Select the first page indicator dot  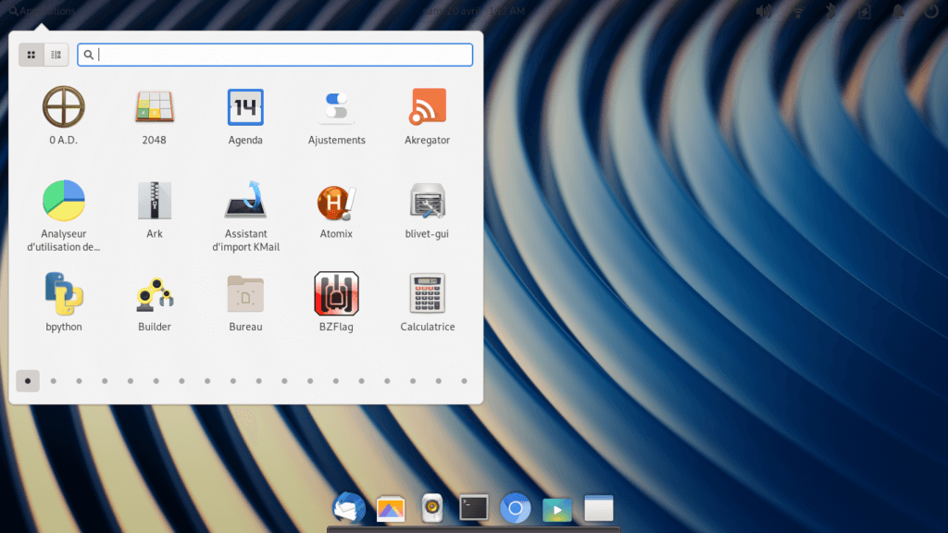(28, 381)
